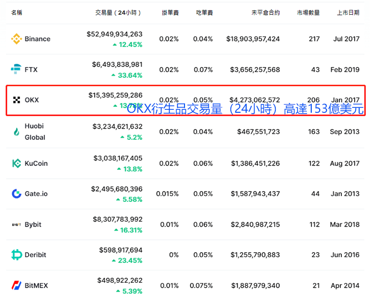The height and width of the screenshot is (295, 370).
Task: Click the Huobi Global flame icon
Action: click(16, 131)
